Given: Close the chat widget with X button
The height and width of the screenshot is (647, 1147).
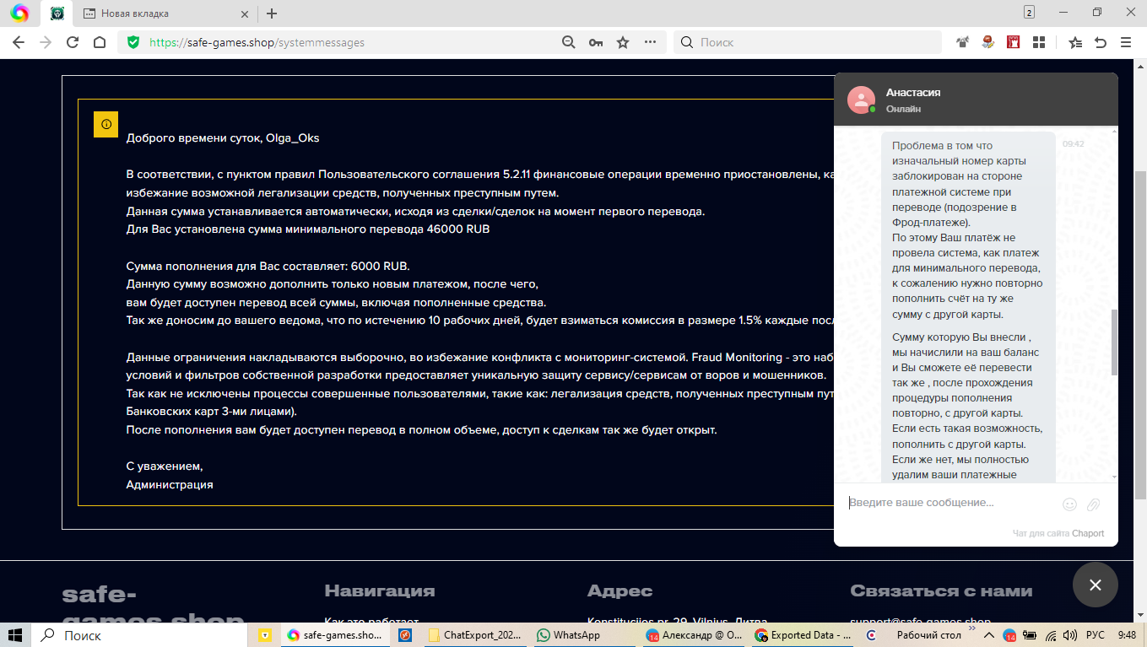Looking at the screenshot, I should 1095,585.
